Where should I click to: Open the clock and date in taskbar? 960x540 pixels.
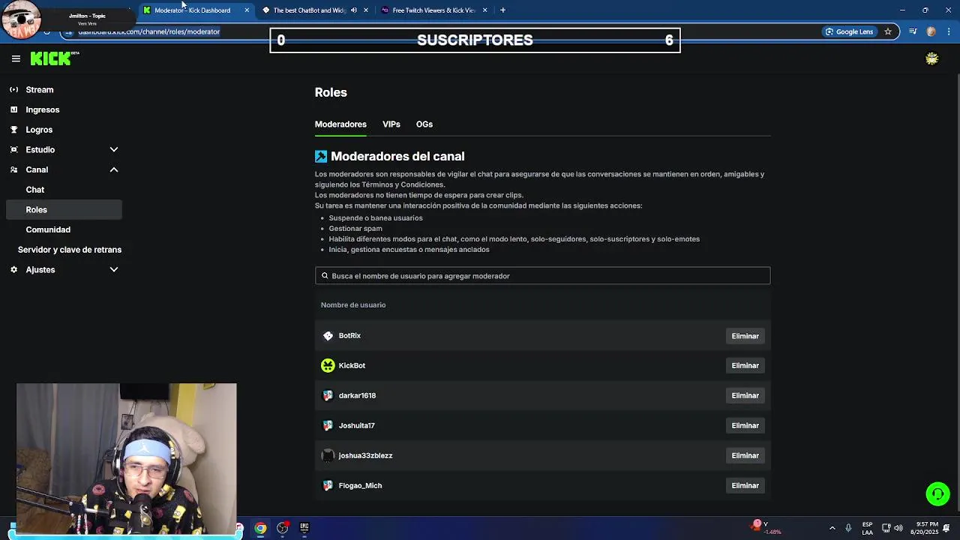coord(924,528)
